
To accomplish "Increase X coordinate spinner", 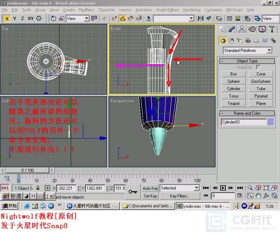I will [x=78, y=187].
